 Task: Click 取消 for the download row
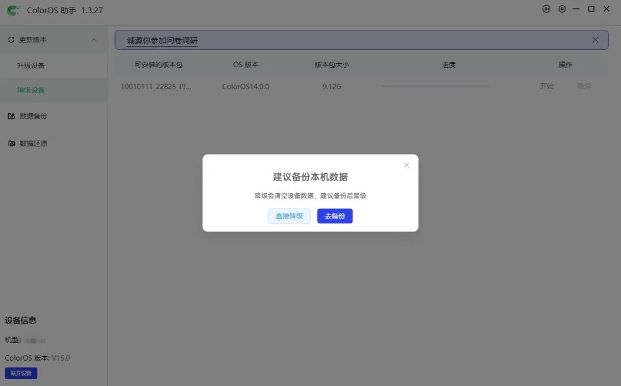click(584, 86)
